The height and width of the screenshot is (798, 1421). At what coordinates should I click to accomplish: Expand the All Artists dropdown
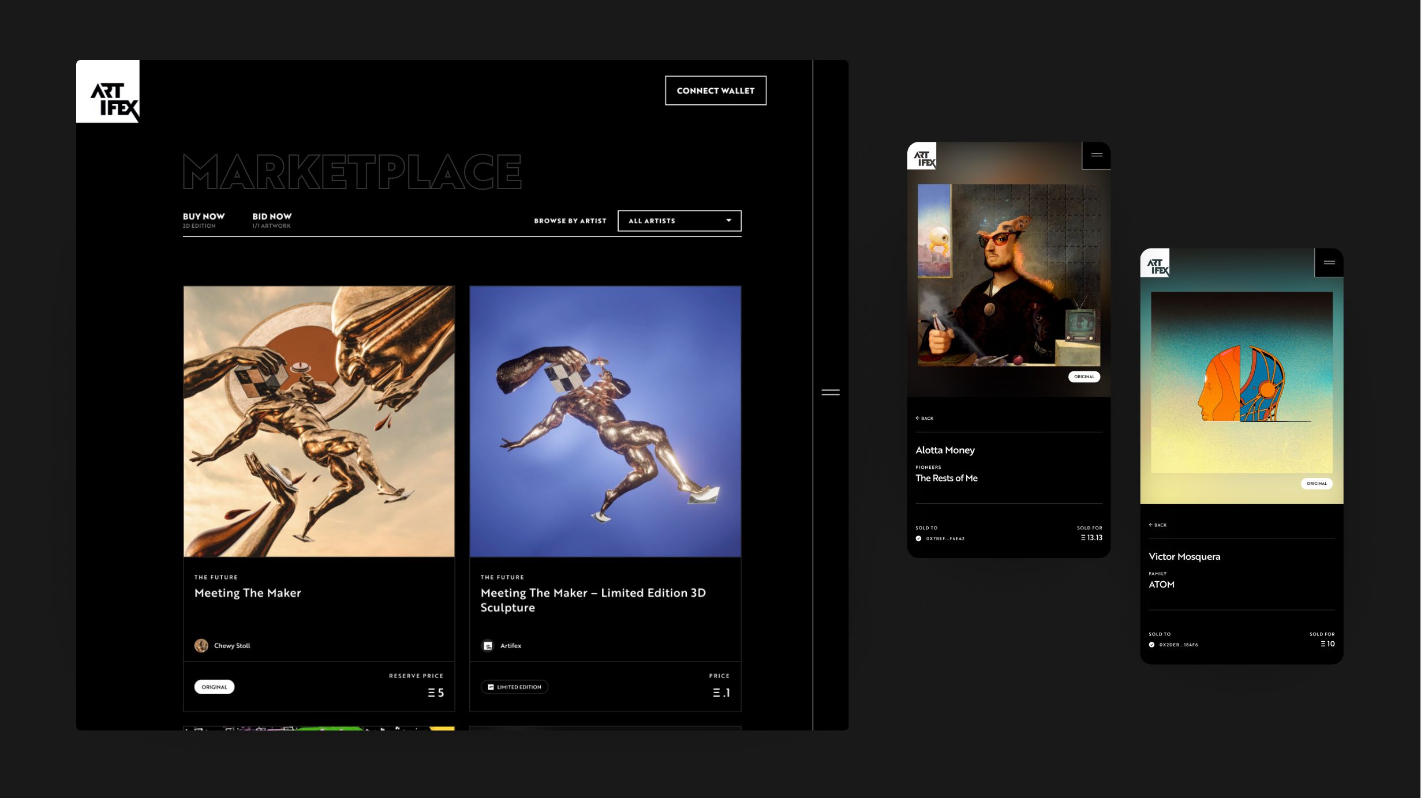(x=678, y=221)
